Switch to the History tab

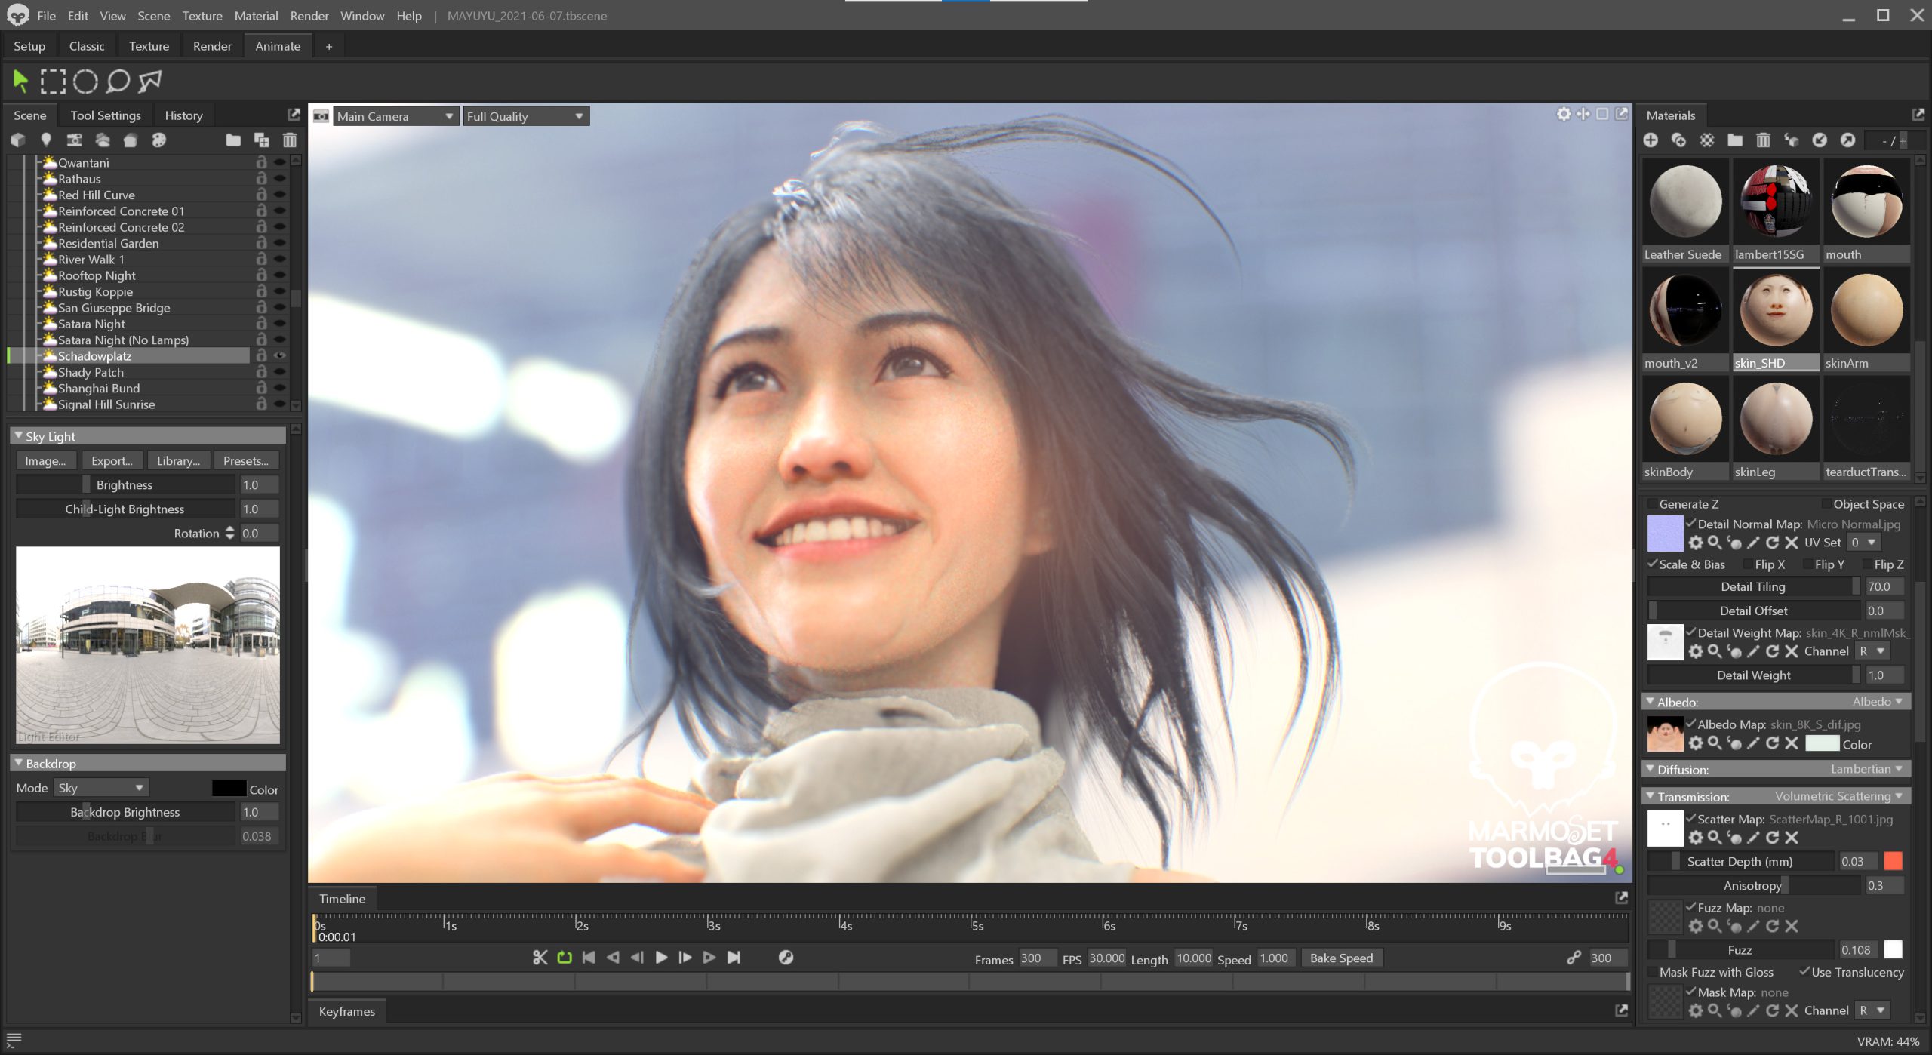pos(183,115)
